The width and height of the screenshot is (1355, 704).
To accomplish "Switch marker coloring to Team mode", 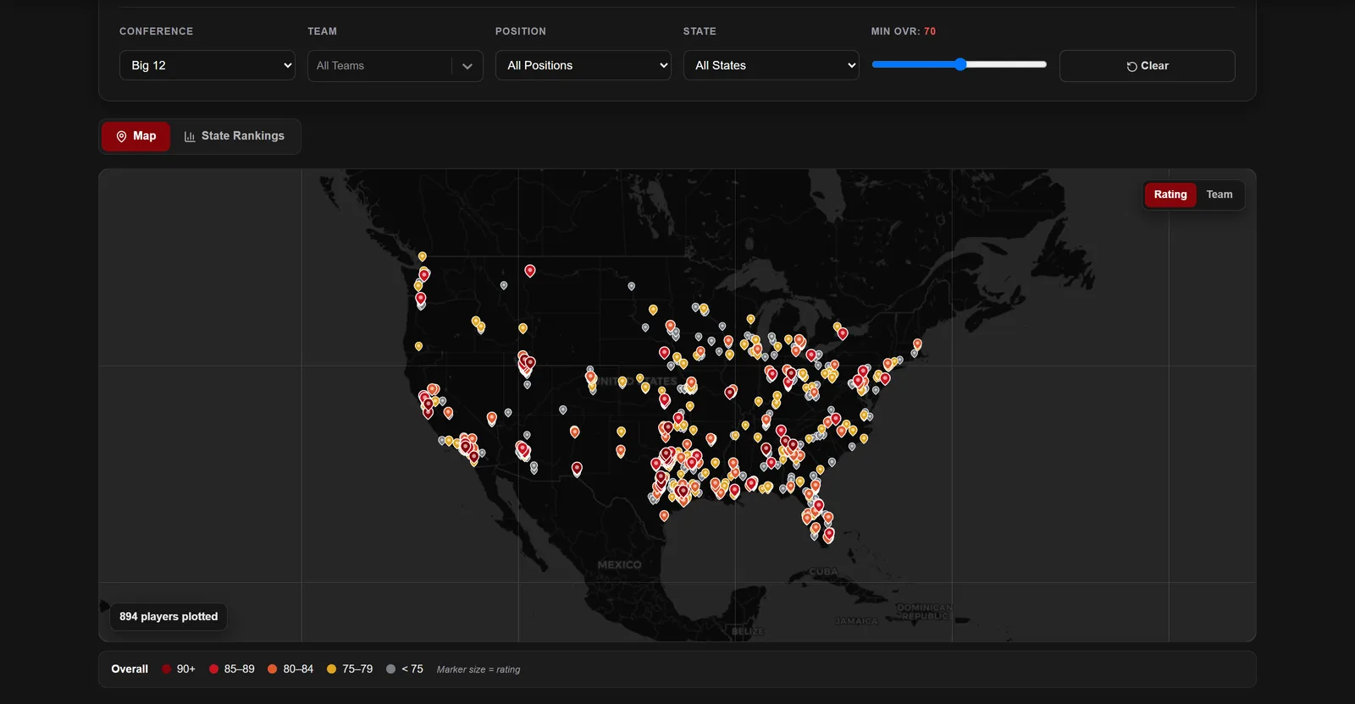I will click(x=1219, y=195).
